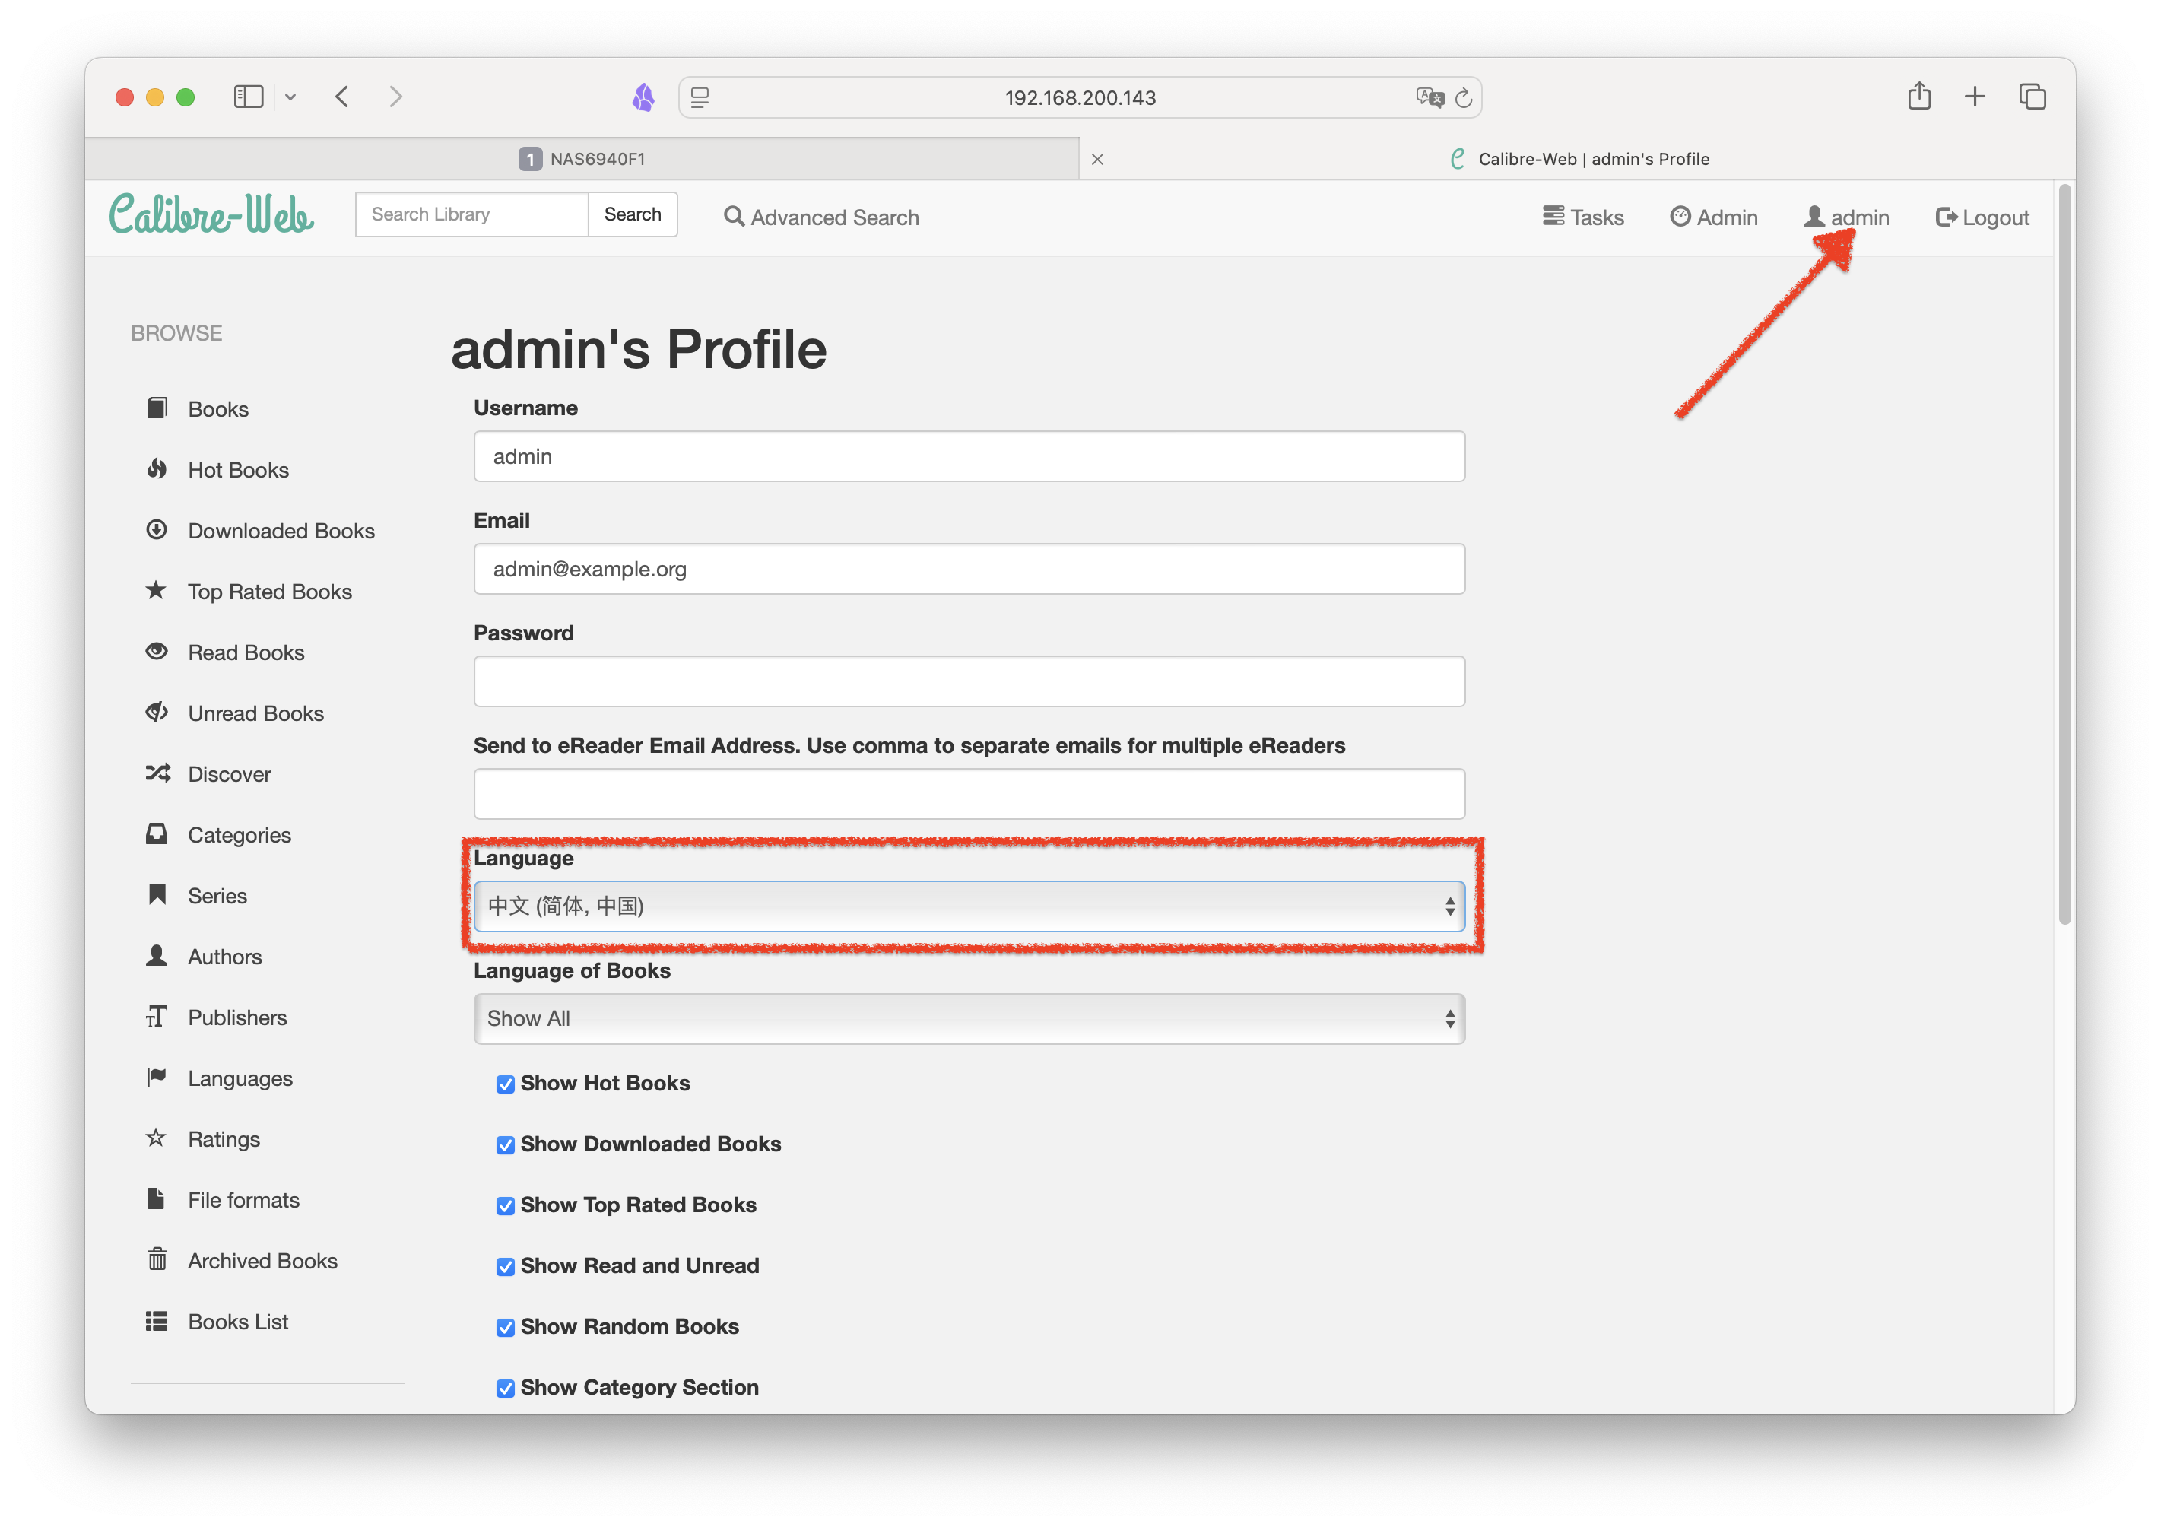Image resolution: width=2161 pixels, height=1527 pixels.
Task: Click the Password field
Action: [x=969, y=681]
